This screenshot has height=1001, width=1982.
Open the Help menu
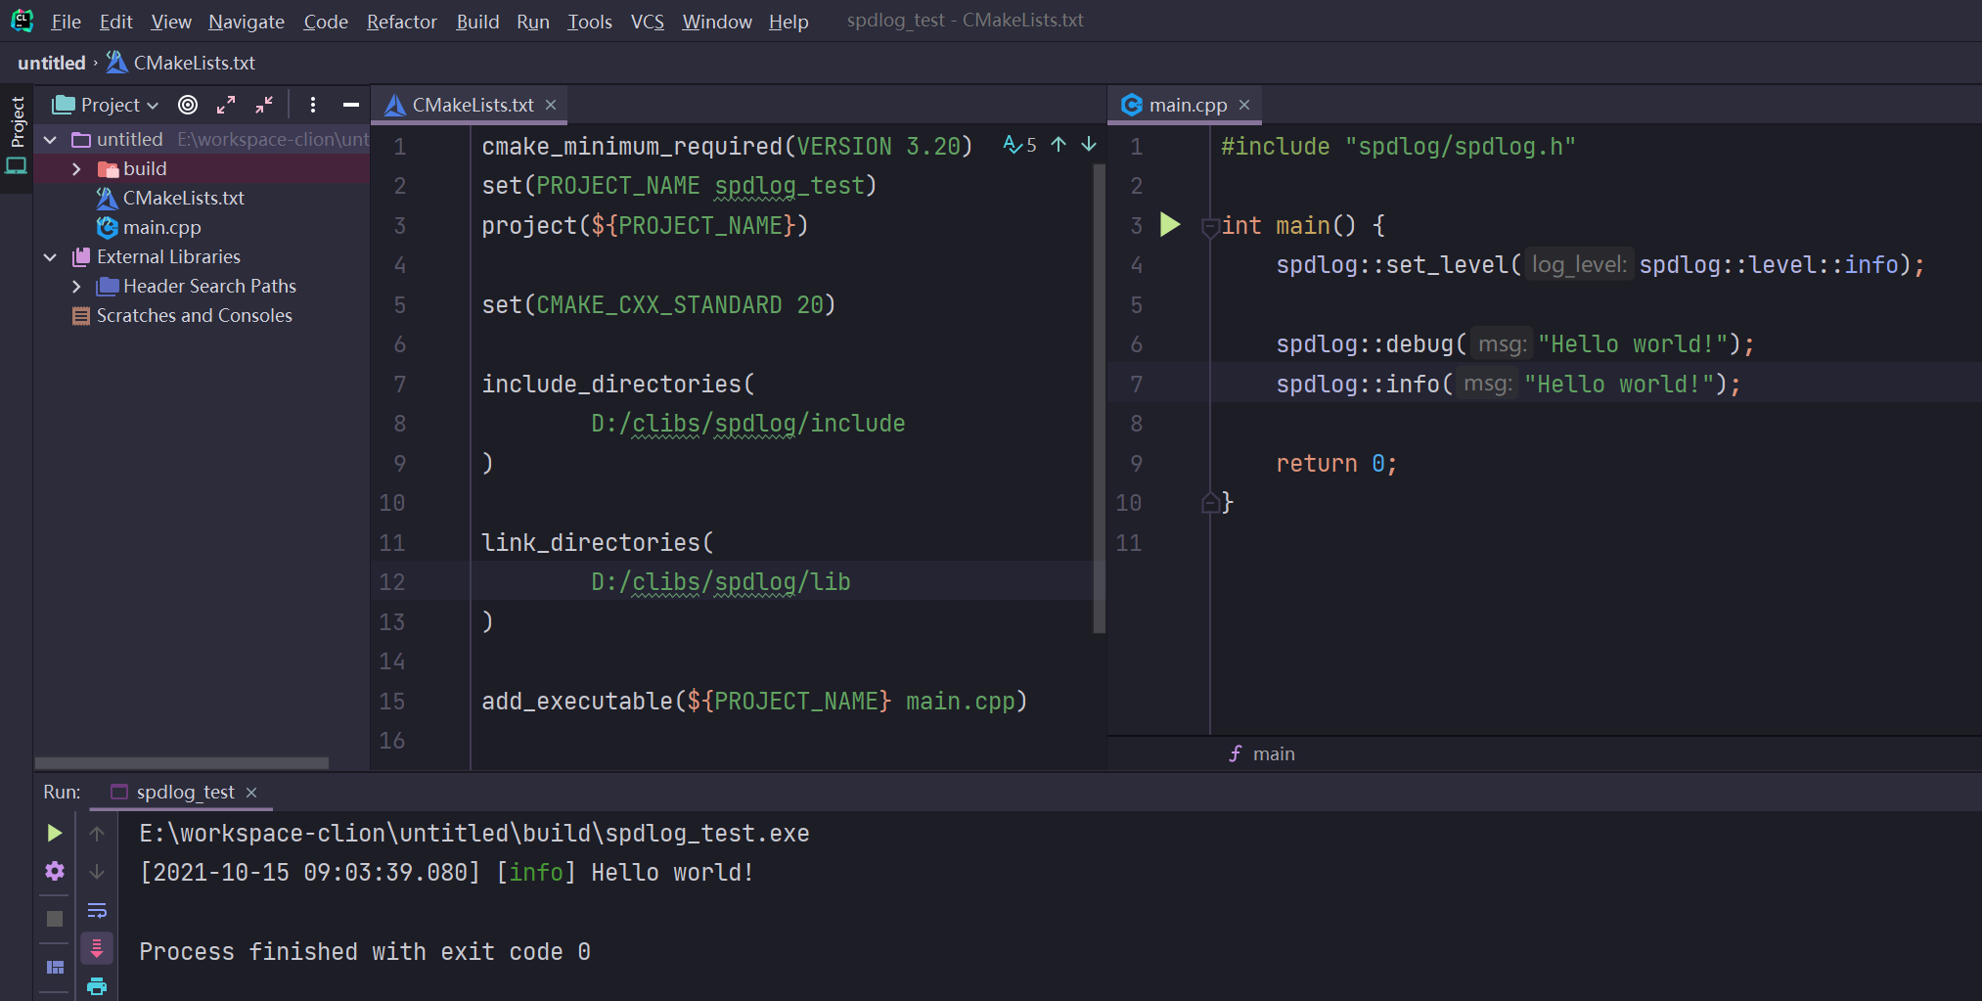[x=788, y=21]
